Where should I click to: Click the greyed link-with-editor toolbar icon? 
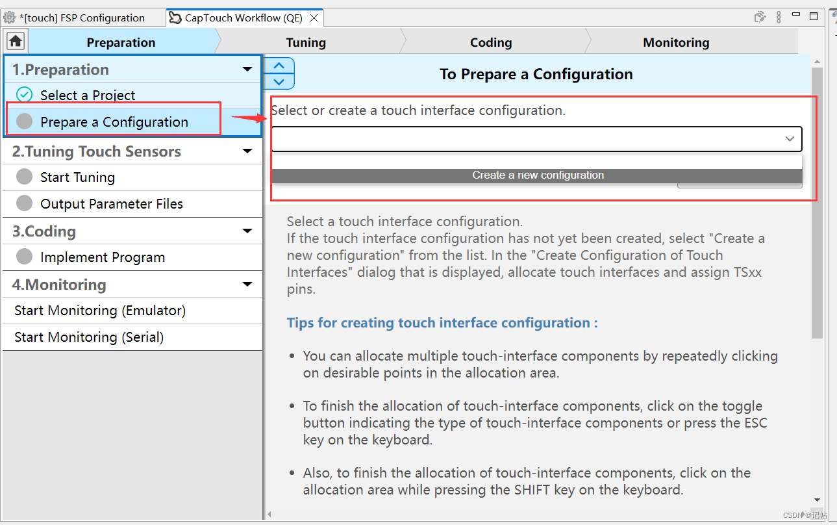[x=760, y=17]
